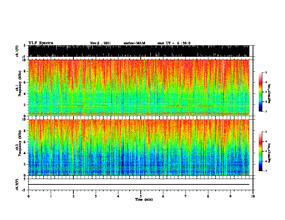
Task: Click ch.1 frequency axis tick "4"
Action: [x=25, y=94]
